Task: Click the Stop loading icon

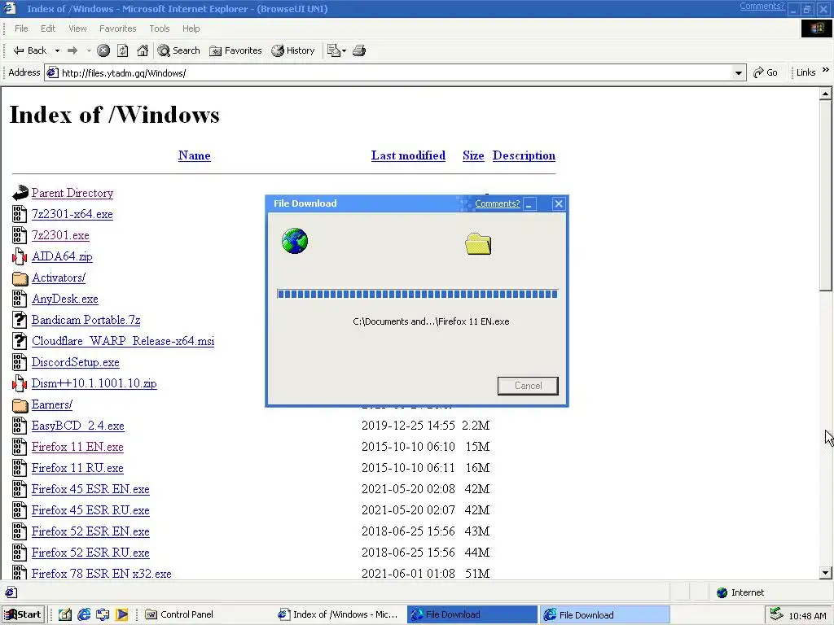Action: pos(103,50)
